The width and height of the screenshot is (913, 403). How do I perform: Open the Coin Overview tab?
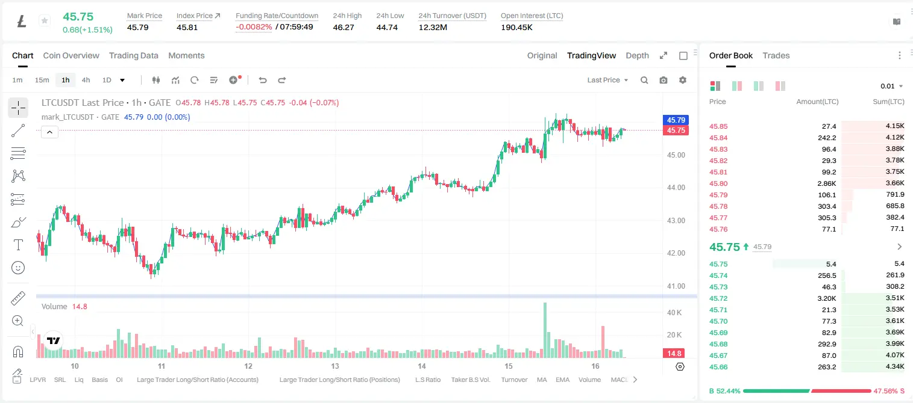(x=71, y=55)
